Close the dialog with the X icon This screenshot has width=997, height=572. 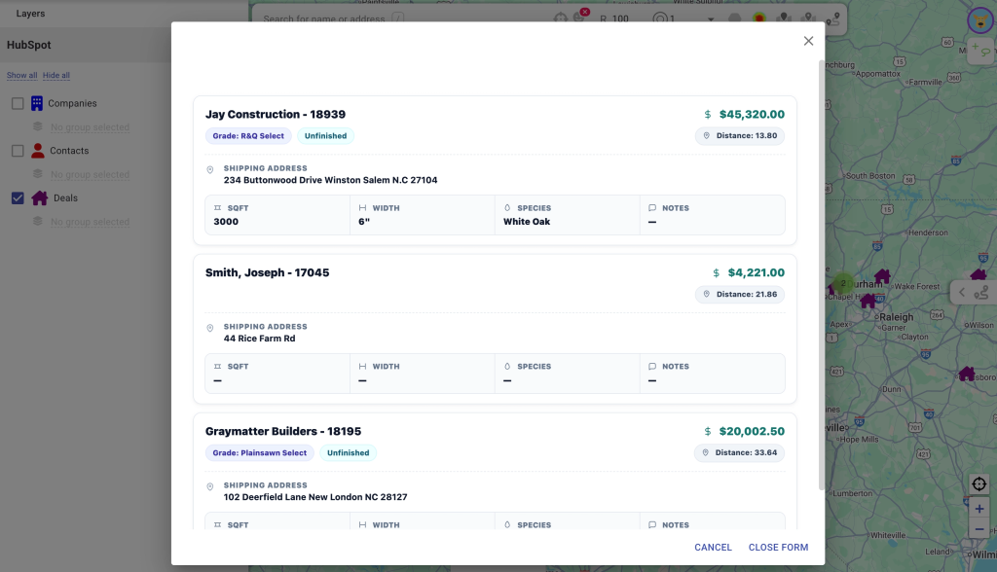tap(808, 41)
